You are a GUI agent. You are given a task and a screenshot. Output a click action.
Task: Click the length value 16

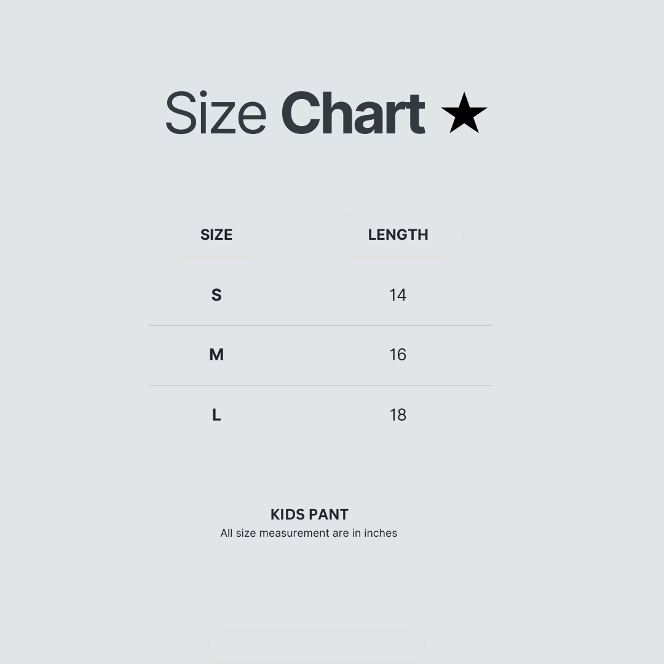click(398, 355)
